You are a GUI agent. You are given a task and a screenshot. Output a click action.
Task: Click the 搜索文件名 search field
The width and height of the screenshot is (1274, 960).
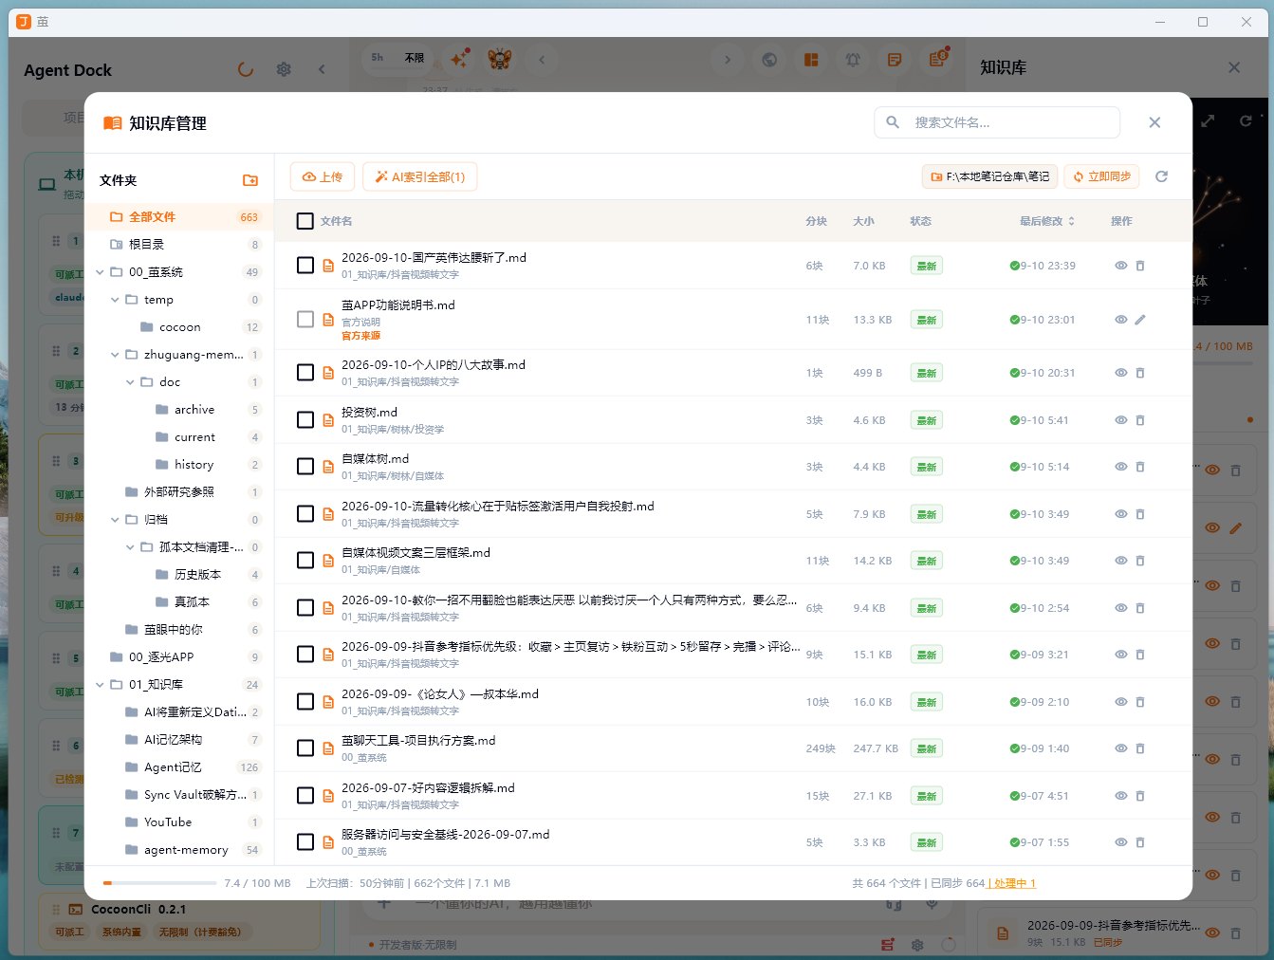997,122
